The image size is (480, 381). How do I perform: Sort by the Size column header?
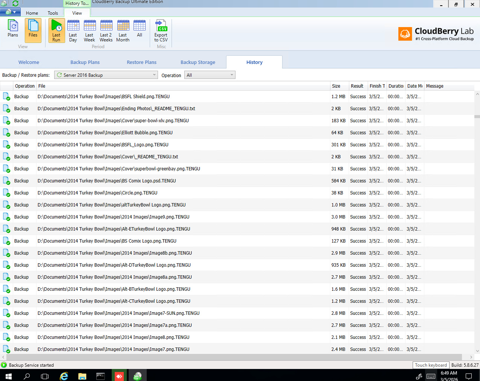[x=339, y=86]
